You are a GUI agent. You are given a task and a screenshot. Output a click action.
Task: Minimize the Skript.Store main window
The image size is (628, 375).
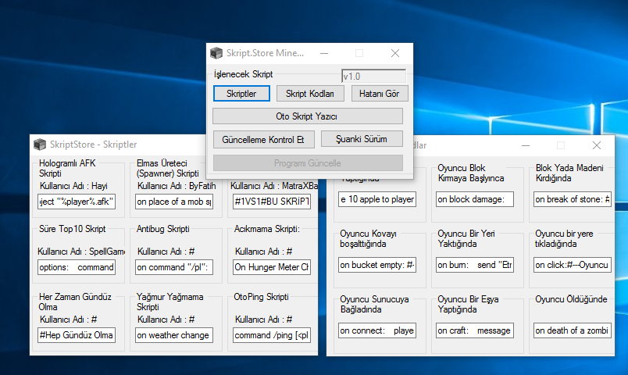point(324,53)
